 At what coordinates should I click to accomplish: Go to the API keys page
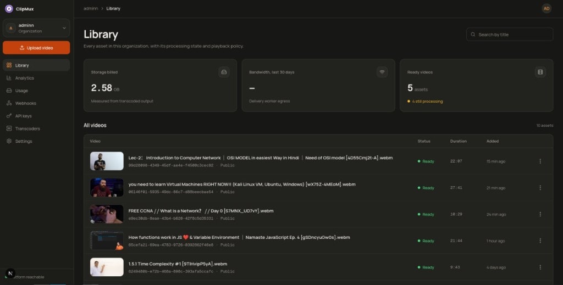click(x=36, y=116)
